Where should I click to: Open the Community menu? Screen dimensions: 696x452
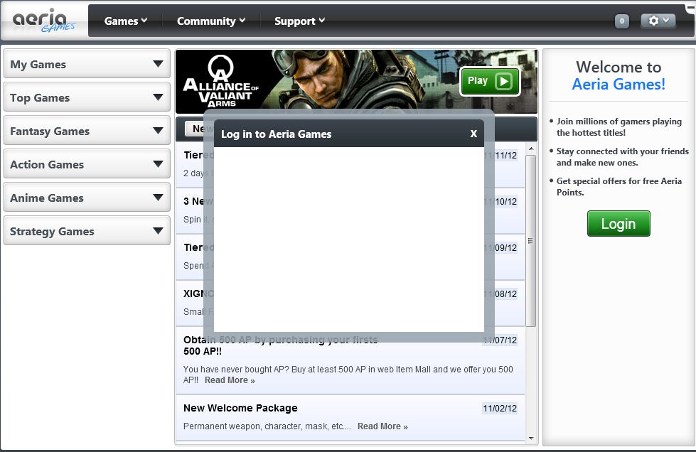(x=211, y=21)
